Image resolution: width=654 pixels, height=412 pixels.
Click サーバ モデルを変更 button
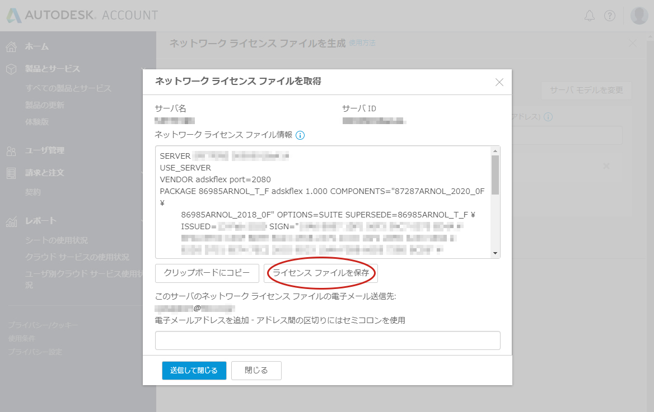point(586,90)
